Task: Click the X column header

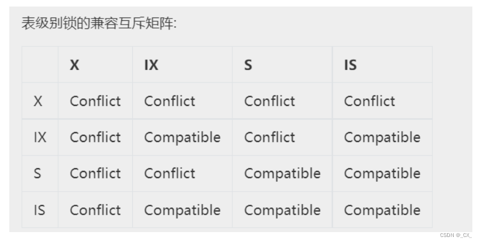Action: point(74,65)
